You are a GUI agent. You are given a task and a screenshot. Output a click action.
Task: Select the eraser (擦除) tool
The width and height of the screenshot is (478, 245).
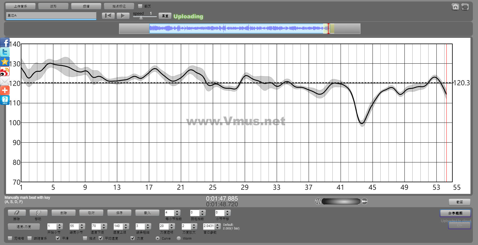(17, 213)
